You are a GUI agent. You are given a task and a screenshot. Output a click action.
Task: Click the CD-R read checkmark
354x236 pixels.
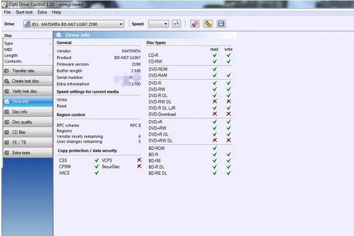(215, 55)
